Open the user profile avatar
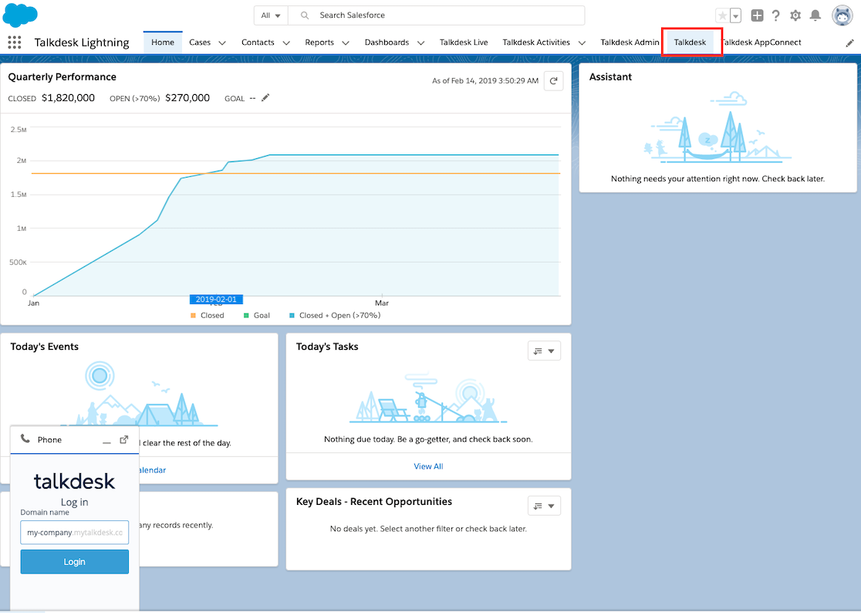861x613 pixels. pyautogui.click(x=842, y=15)
